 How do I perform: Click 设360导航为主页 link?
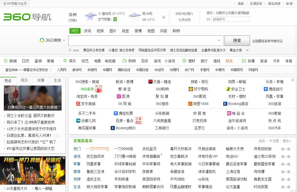pos(15,4)
